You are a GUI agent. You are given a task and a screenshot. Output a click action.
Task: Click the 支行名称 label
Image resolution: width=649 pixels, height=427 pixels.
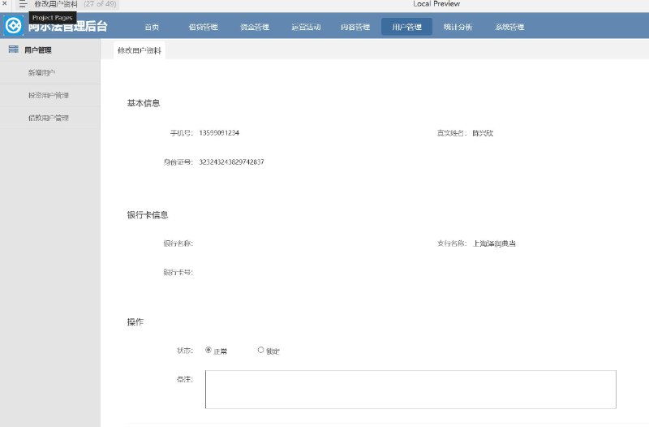[x=452, y=244]
